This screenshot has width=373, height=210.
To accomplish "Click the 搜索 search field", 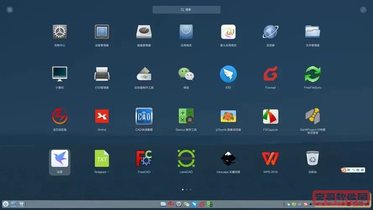I will 186,10.
